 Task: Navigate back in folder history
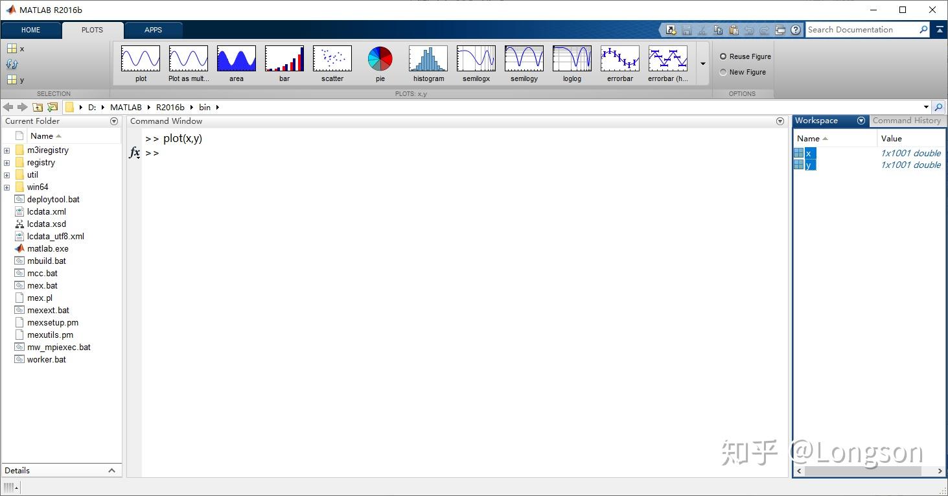pyautogui.click(x=8, y=108)
